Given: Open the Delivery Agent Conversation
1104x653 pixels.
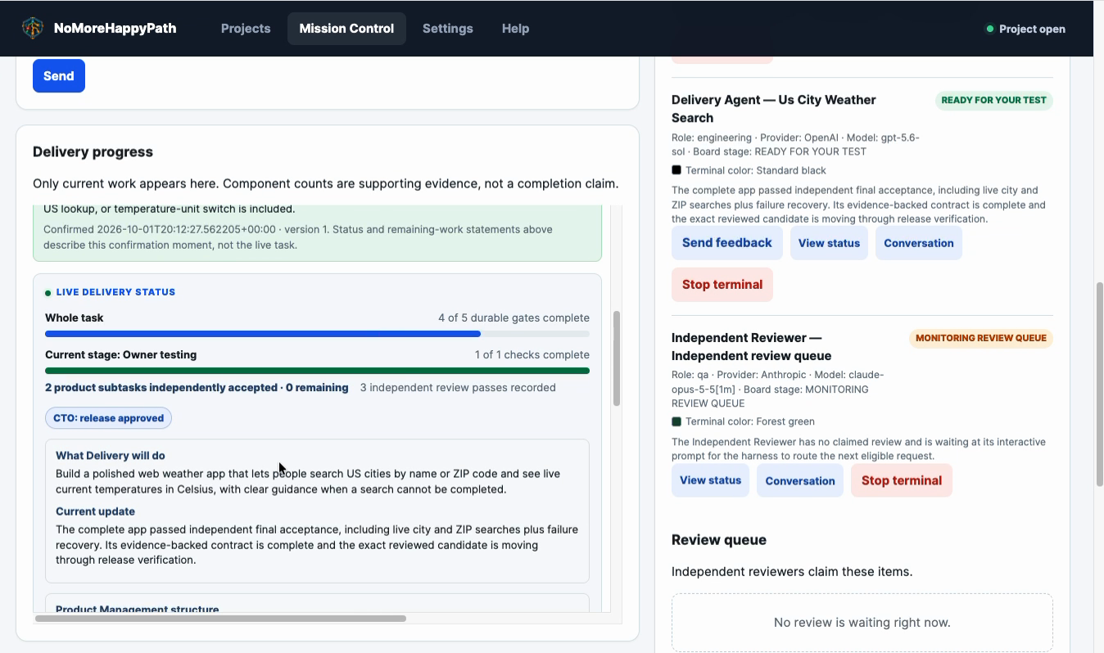Looking at the screenshot, I should coord(919,243).
